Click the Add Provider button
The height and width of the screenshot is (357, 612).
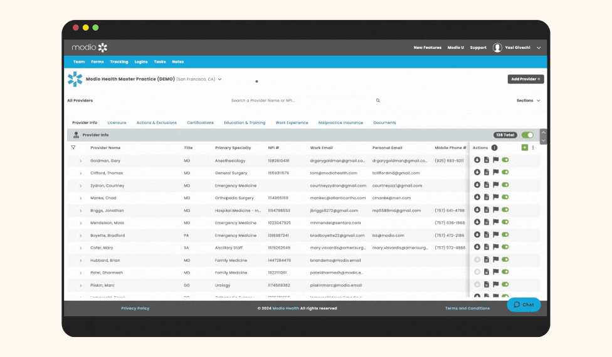[525, 80]
